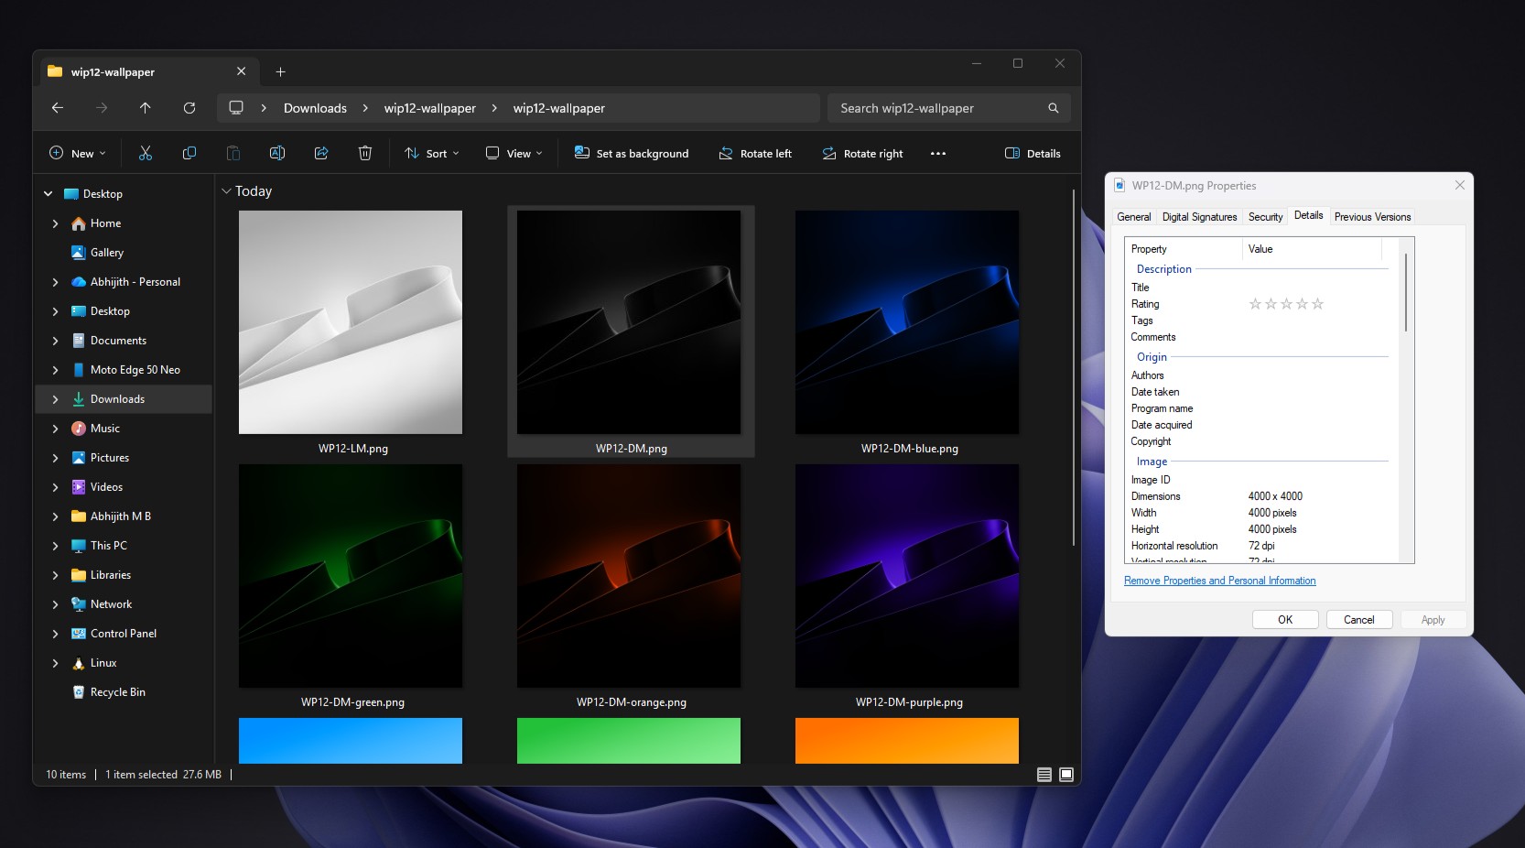Click the Cut scissors icon
This screenshot has width=1525, height=848.
click(x=146, y=153)
